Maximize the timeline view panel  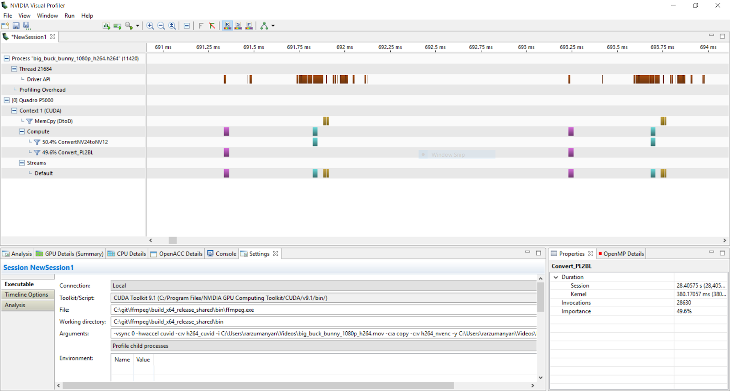(722, 36)
